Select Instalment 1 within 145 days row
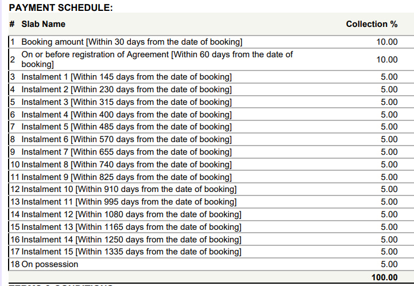 pos(126,77)
